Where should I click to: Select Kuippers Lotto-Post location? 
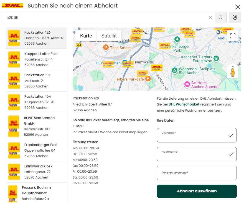(x=36, y=59)
